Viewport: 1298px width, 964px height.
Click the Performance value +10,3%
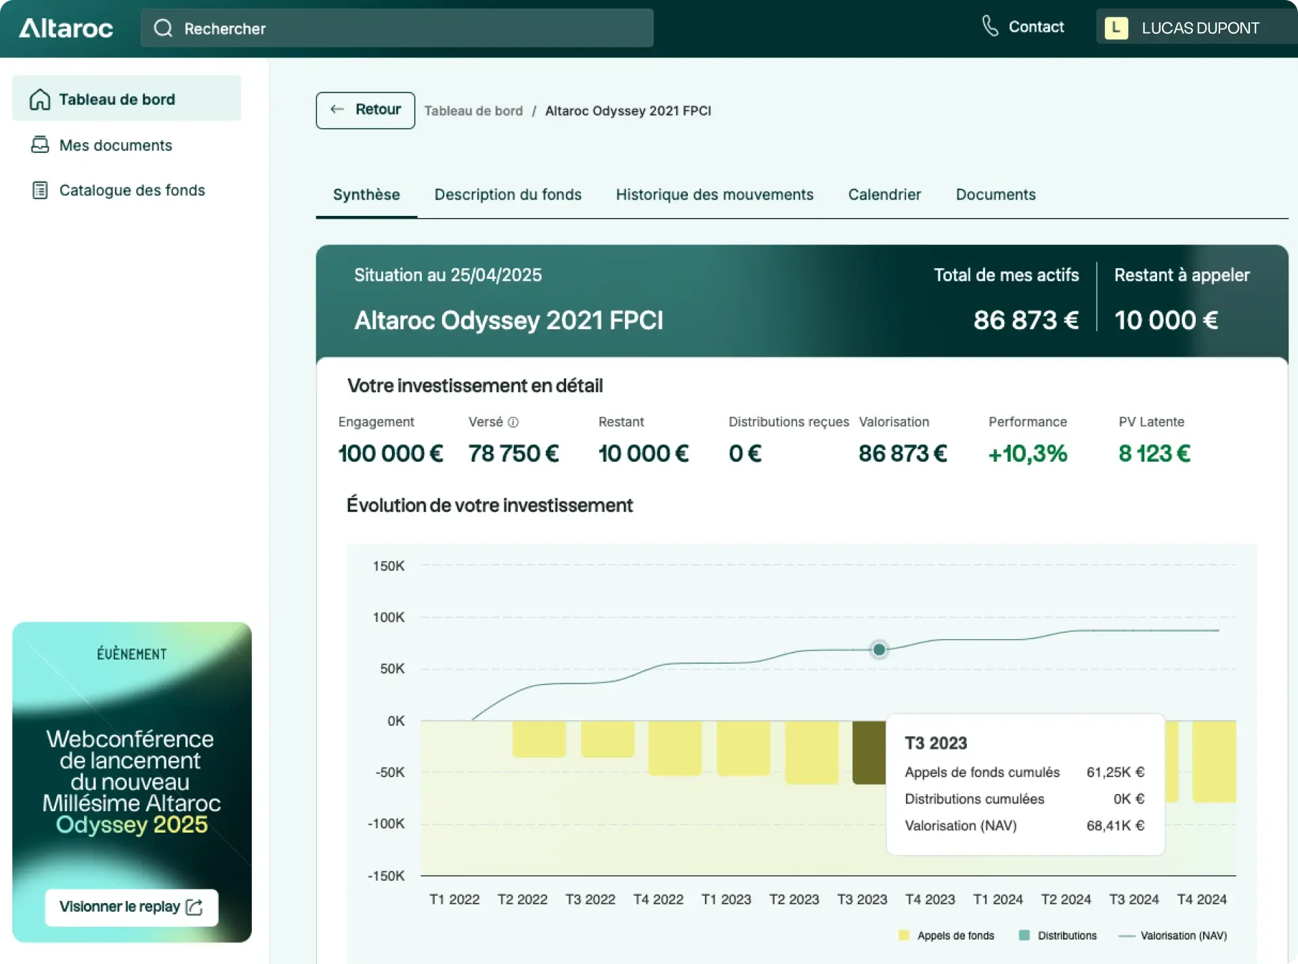point(1028,453)
